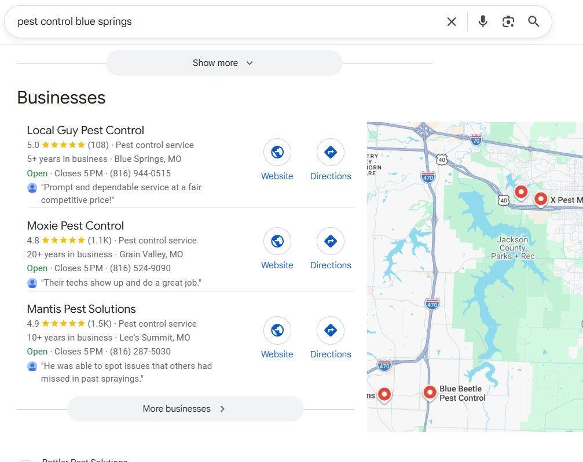The height and width of the screenshot is (462, 583).
Task: Select the Blue Beetle Pest Control map pin
Action: tap(430, 393)
